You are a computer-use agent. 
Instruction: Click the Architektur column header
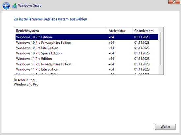(119, 31)
